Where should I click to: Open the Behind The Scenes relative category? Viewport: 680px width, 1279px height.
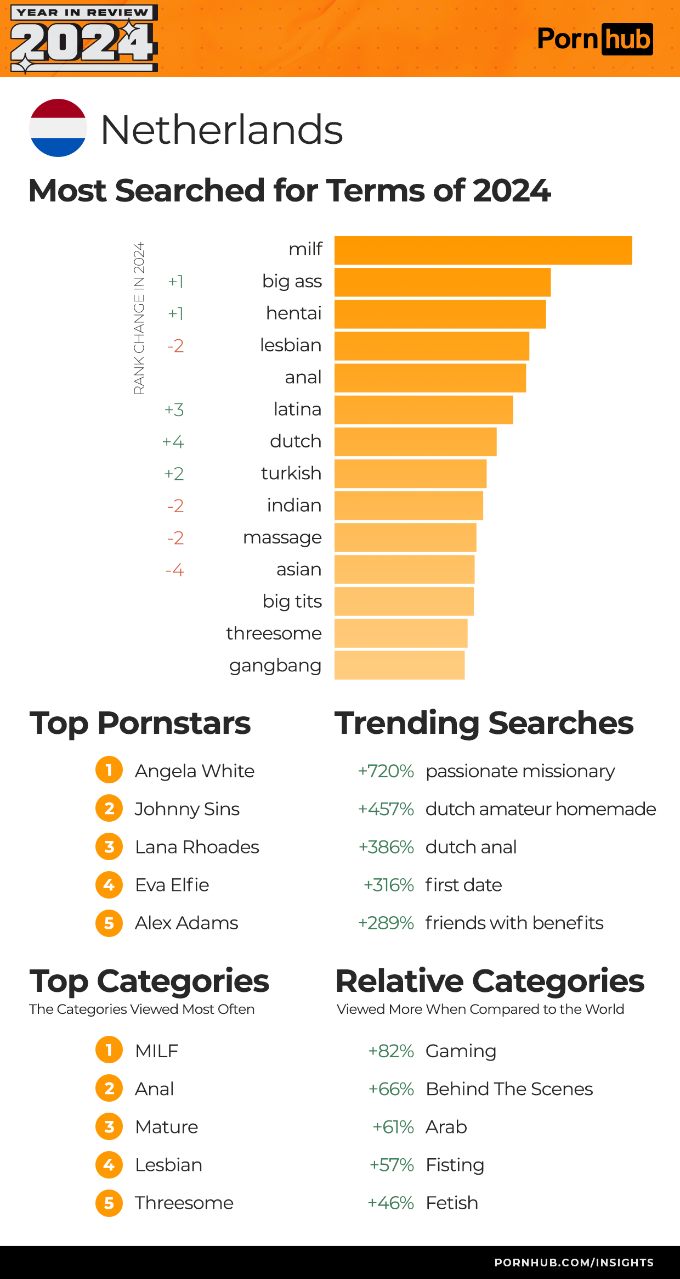click(x=509, y=1089)
